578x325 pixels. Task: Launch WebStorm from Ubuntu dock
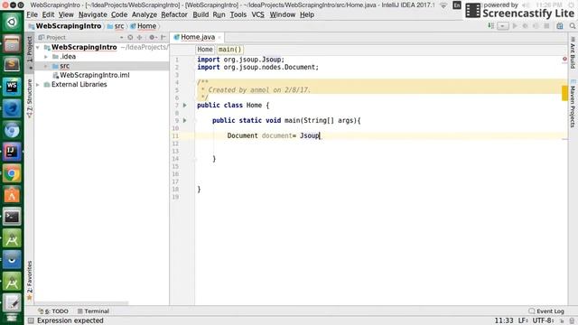click(12, 87)
